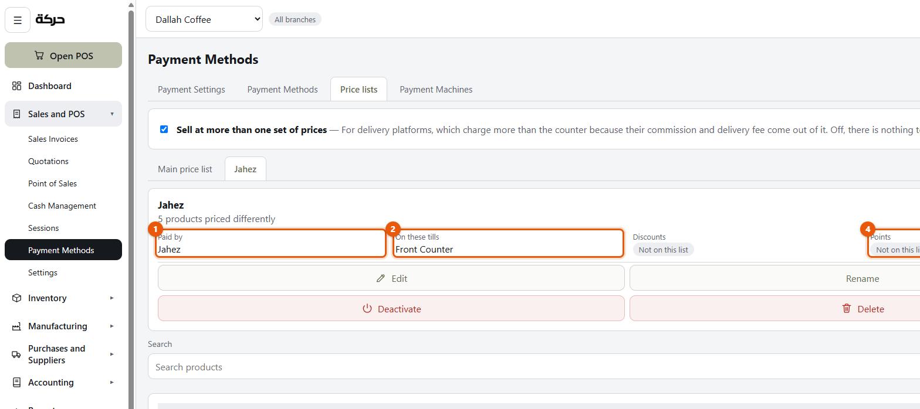The image size is (920, 409).
Task: Click the power icon on Deactivate
Action: (367, 308)
